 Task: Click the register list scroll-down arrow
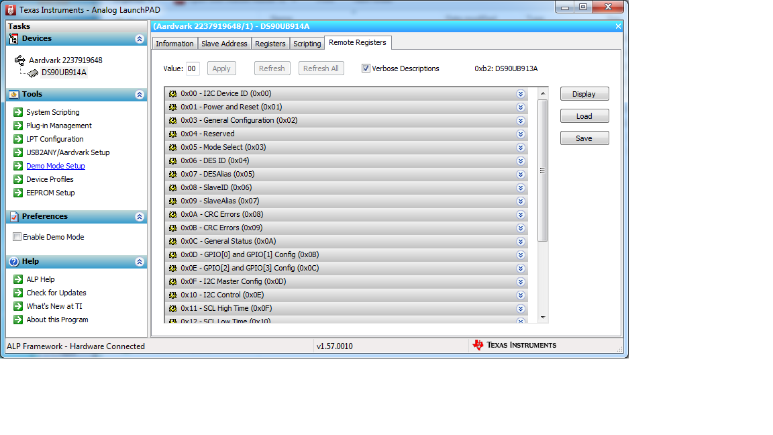(543, 318)
